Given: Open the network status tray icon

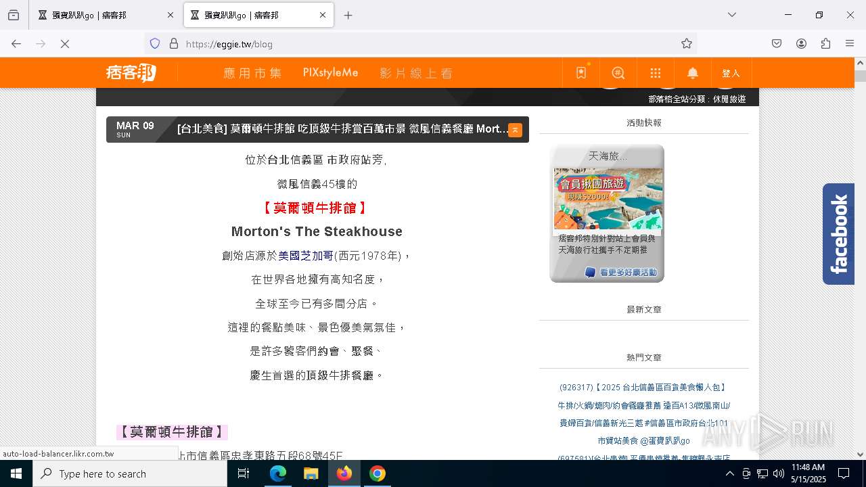Looking at the screenshot, I should (x=762, y=473).
